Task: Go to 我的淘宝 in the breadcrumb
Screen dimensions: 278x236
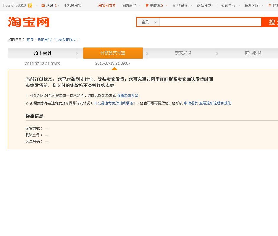Action: pos(44,40)
